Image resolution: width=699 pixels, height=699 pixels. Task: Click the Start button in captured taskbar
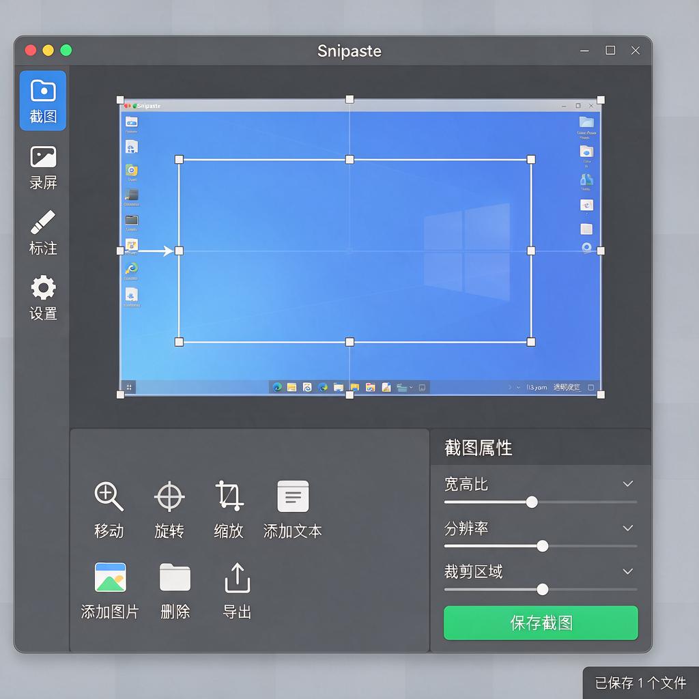129,388
